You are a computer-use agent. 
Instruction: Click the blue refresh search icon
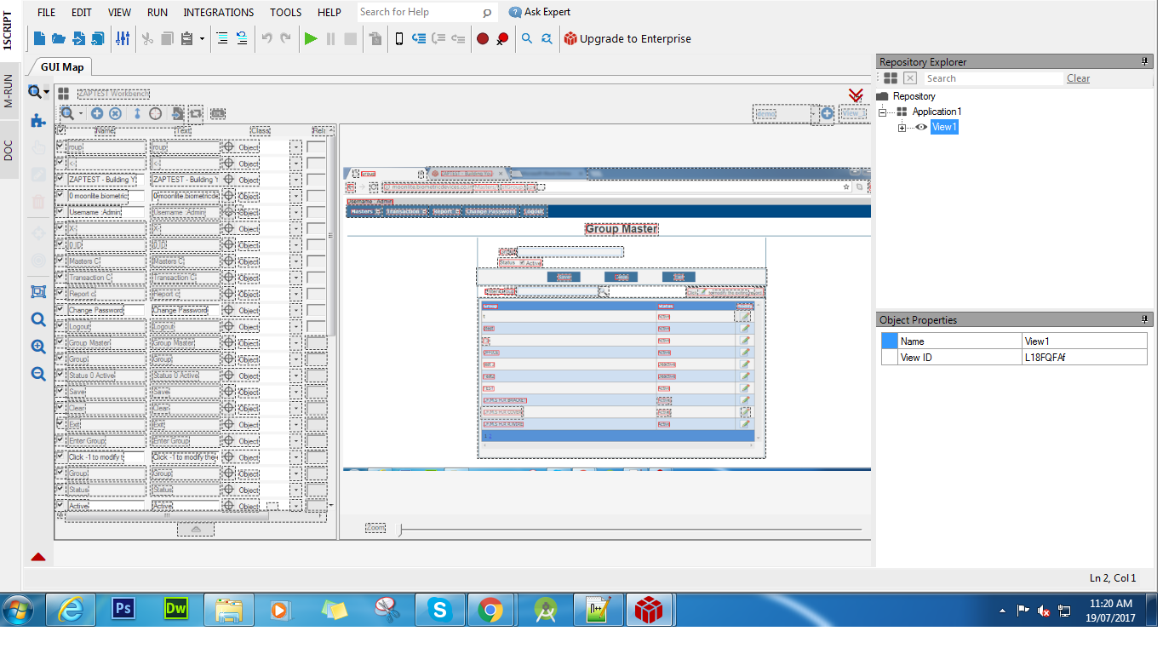point(547,38)
